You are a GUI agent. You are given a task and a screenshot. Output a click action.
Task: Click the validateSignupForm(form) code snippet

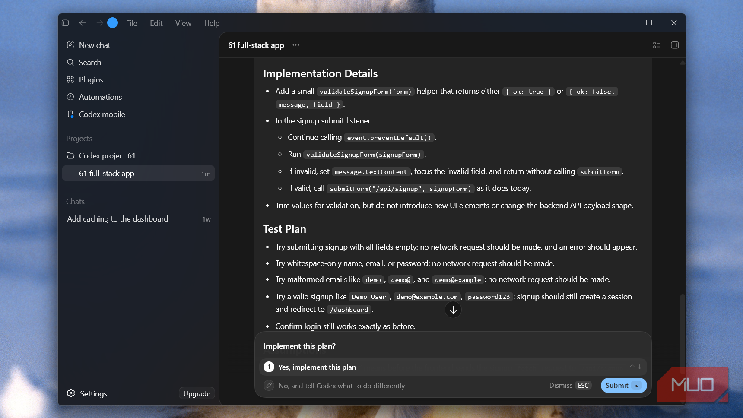pos(365,92)
